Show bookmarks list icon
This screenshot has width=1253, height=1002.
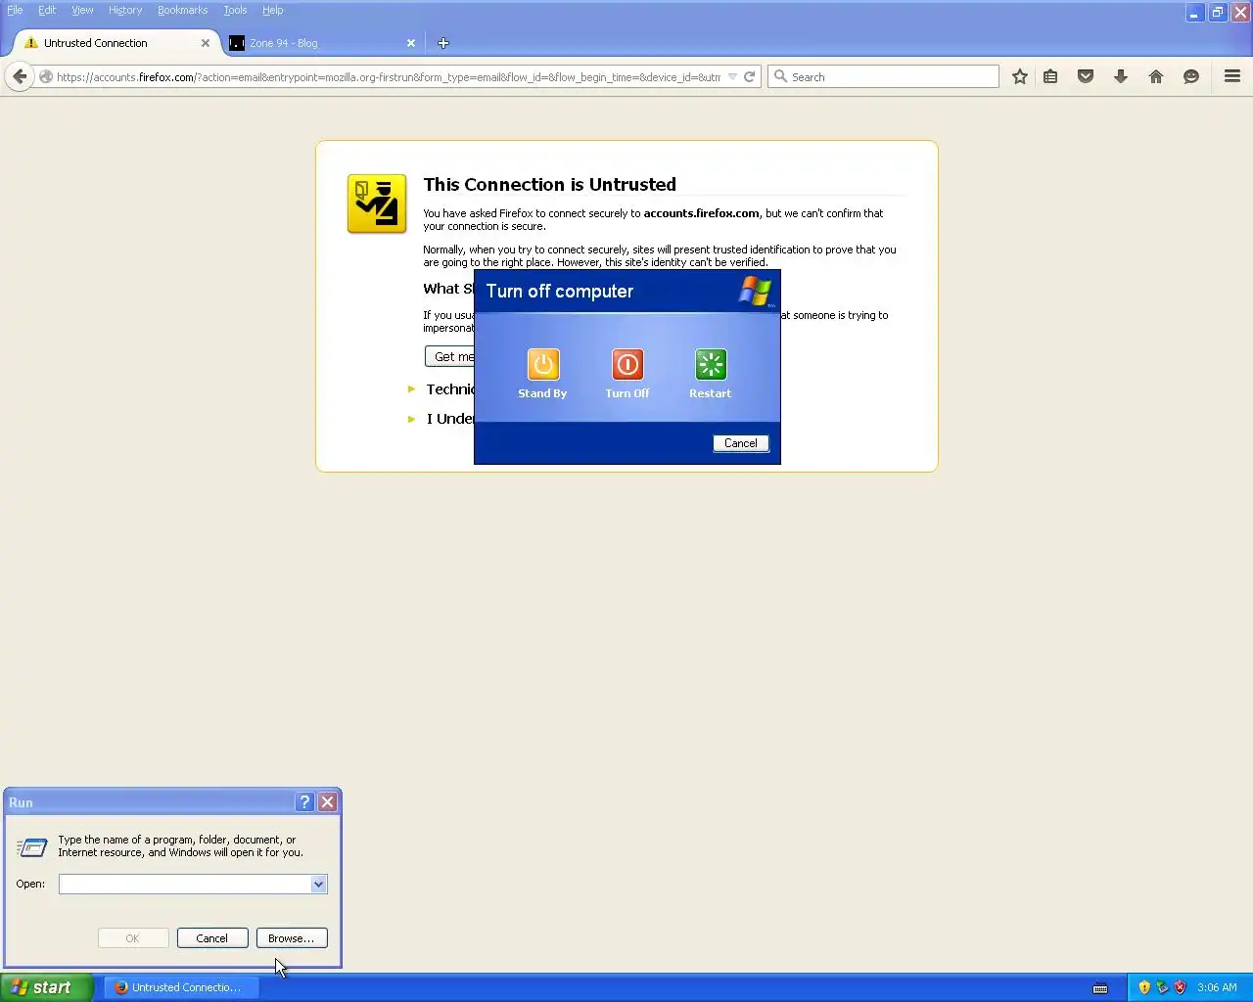click(x=1050, y=76)
